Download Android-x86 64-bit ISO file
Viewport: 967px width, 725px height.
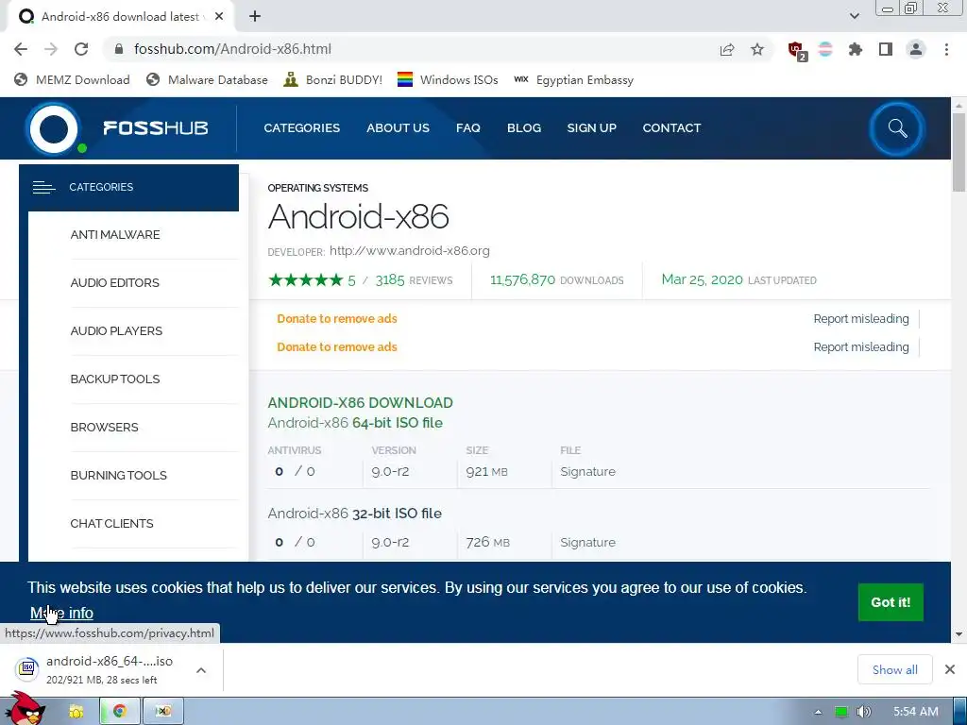355,423
